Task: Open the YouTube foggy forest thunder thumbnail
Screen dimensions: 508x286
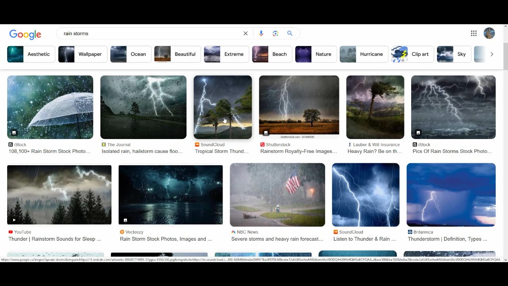Action: (x=59, y=195)
